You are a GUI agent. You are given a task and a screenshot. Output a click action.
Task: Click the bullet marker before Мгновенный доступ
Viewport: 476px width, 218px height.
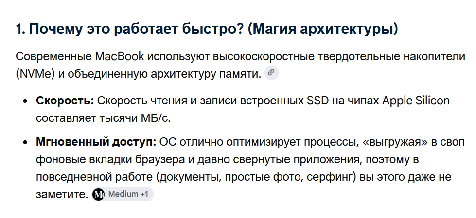pyautogui.click(x=25, y=142)
